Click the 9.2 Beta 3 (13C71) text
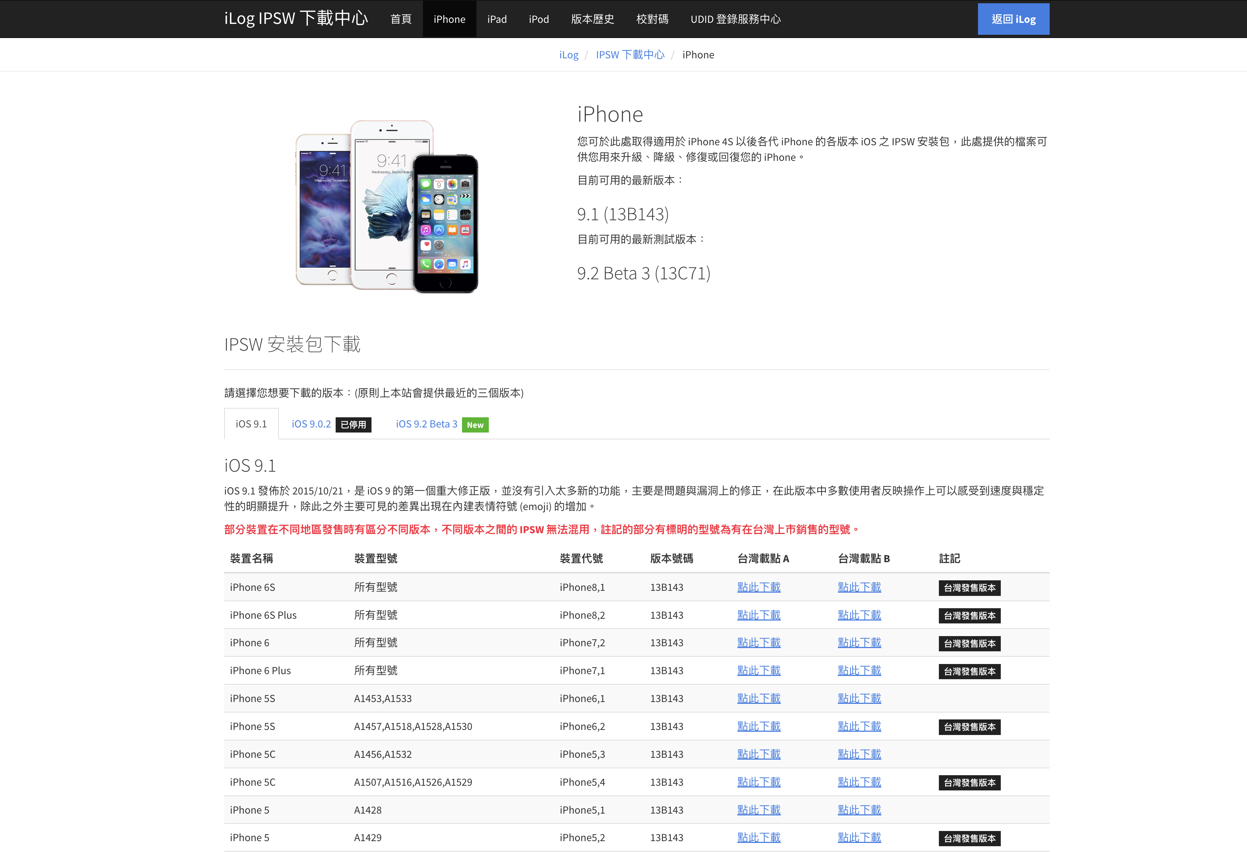The width and height of the screenshot is (1247, 852). pyautogui.click(x=644, y=273)
